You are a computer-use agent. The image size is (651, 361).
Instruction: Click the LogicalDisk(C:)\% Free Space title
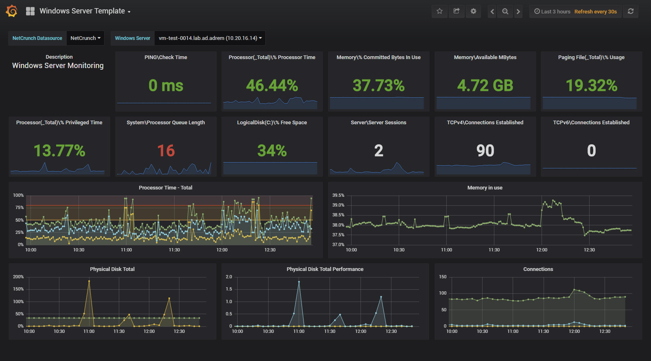[272, 123]
